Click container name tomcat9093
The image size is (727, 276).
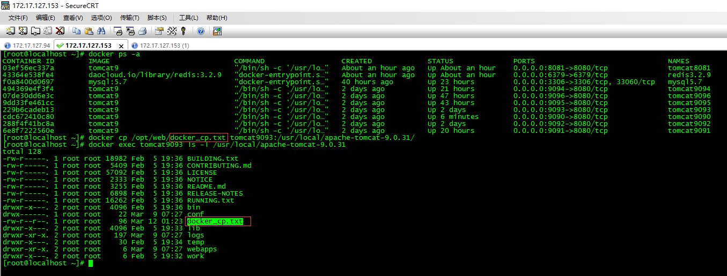click(689, 110)
